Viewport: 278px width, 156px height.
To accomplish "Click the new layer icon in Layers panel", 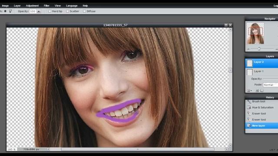I will (257, 91).
